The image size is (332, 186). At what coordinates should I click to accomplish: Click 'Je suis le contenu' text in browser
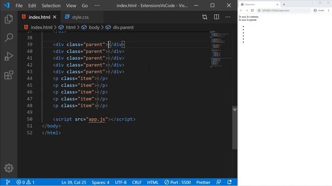[248, 17]
